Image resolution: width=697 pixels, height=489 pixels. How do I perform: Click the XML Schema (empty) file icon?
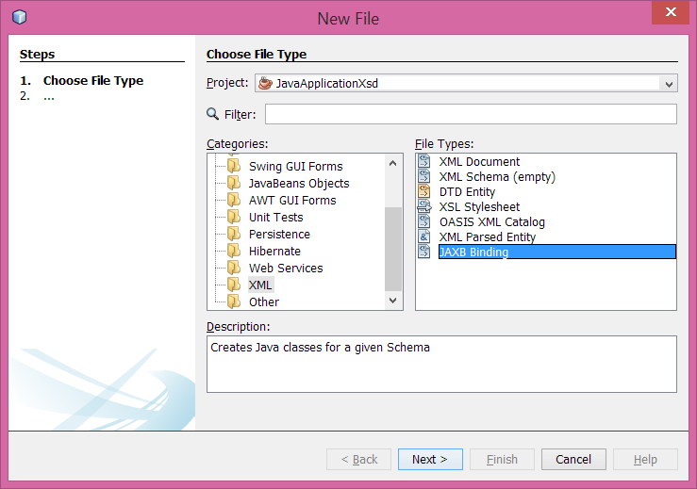[424, 176]
